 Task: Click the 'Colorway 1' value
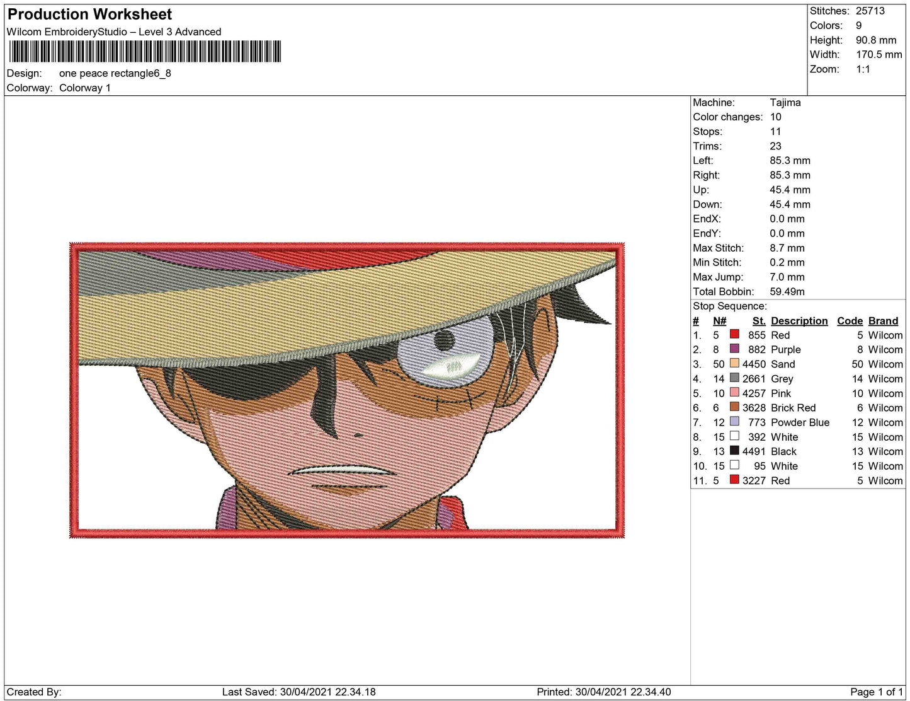click(x=85, y=88)
